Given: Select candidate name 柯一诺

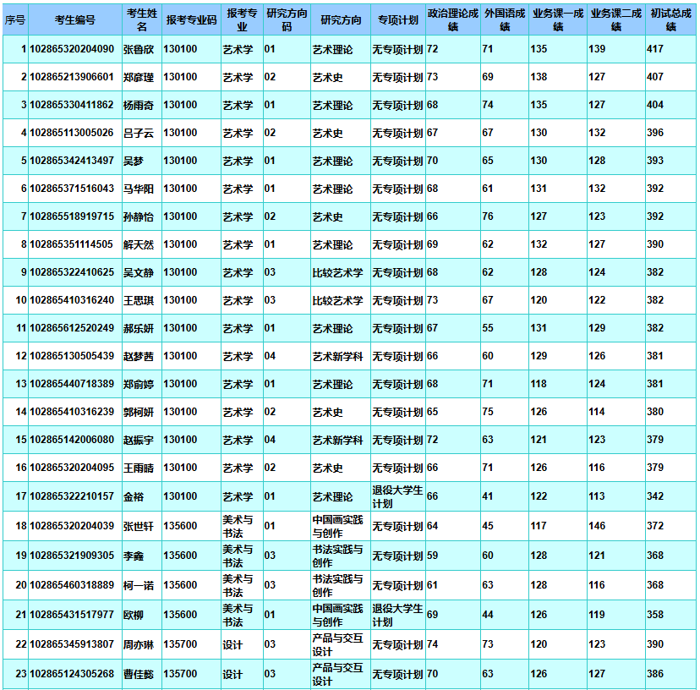Looking at the screenshot, I should 139,585.
